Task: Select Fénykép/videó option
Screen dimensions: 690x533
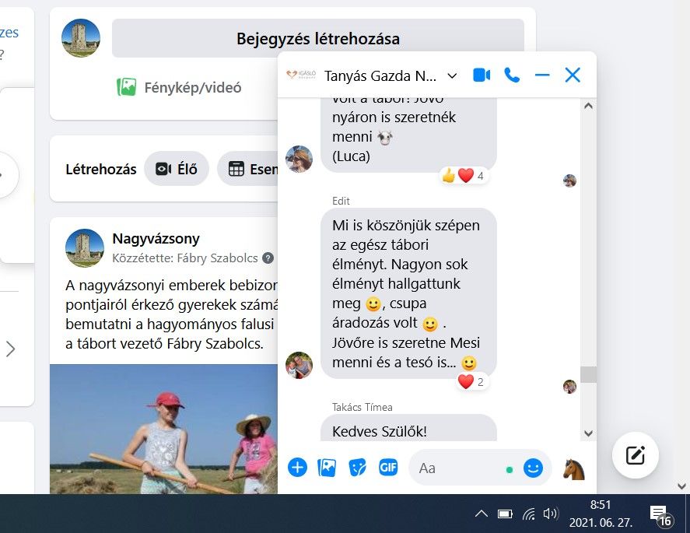Action: [x=179, y=87]
